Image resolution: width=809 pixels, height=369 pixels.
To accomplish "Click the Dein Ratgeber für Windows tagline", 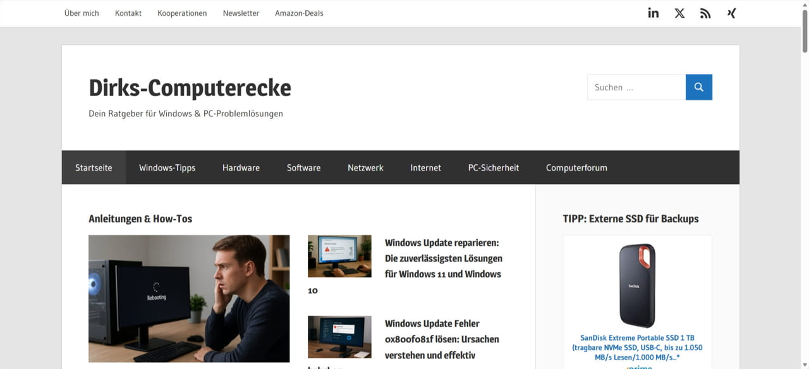I will (186, 114).
